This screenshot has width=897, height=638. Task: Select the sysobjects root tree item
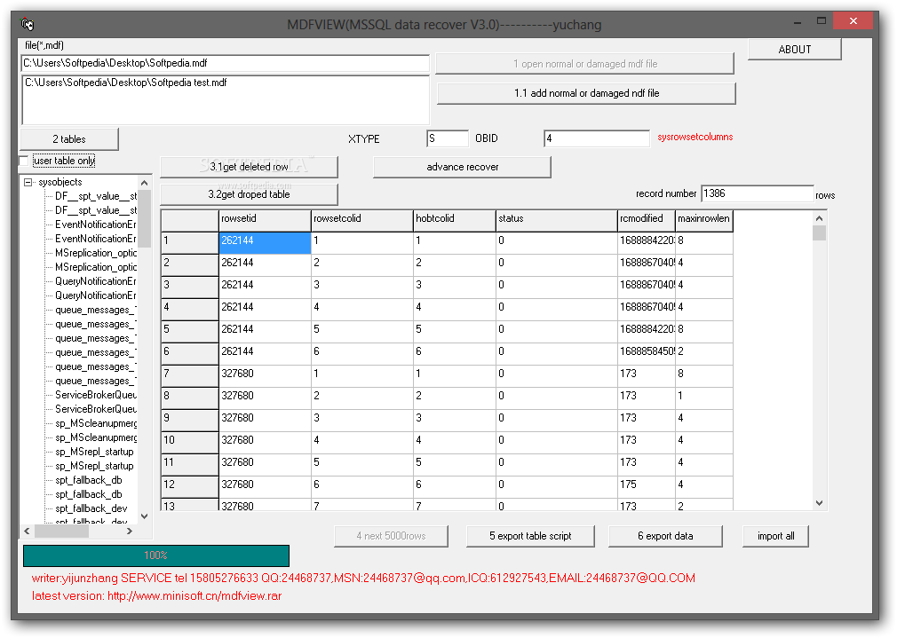click(60, 182)
